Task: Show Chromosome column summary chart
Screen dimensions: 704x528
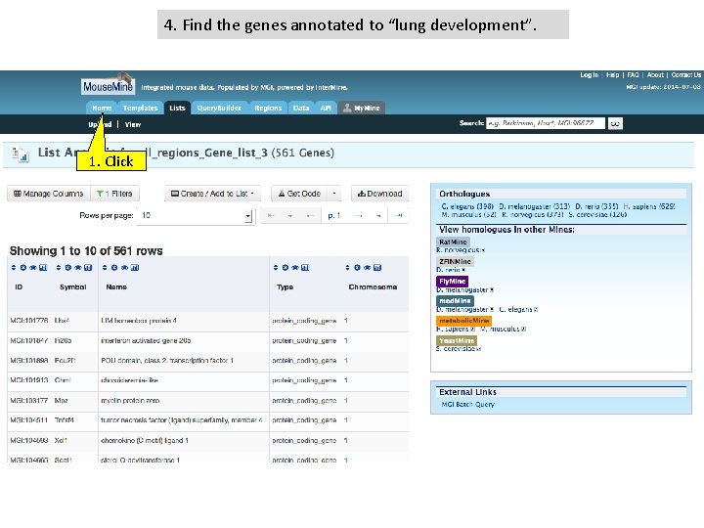Action: (377, 268)
